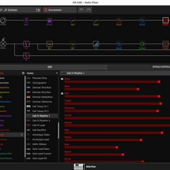The width and height of the screenshot is (170, 170).
Task: Switch to the EDIT tab
Action: [50, 67]
